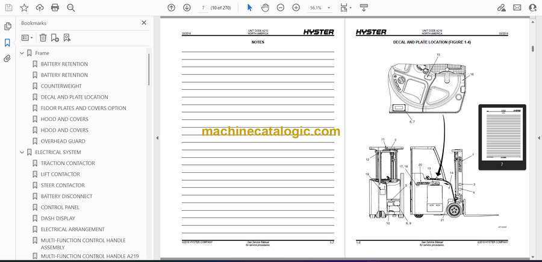The image size is (542, 262).
Task: Click the page number input field
Action: pyautogui.click(x=204, y=8)
